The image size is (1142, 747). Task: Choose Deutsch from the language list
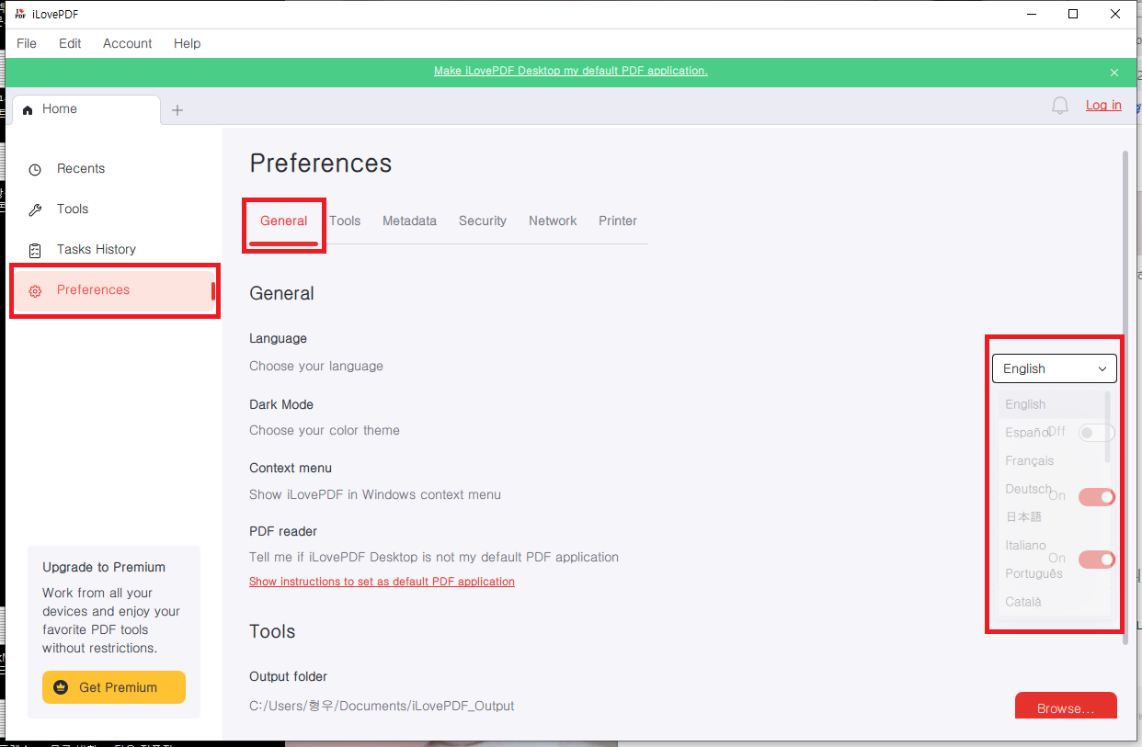click(x=1028, y=489)
